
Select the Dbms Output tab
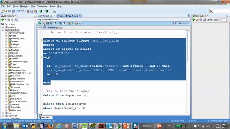tap(200, 16)
